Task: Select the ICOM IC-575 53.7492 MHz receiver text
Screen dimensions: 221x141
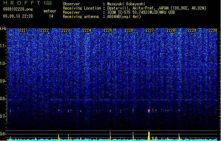Action: (141, 12)
